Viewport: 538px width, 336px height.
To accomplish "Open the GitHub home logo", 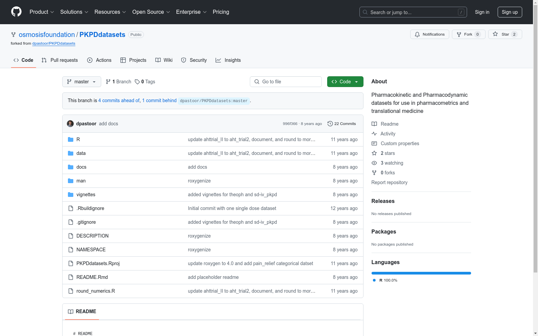I will (x=16, y=12).
